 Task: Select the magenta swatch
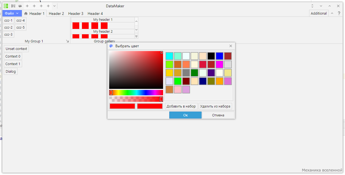pyautogui.click(x=219, y=64)
